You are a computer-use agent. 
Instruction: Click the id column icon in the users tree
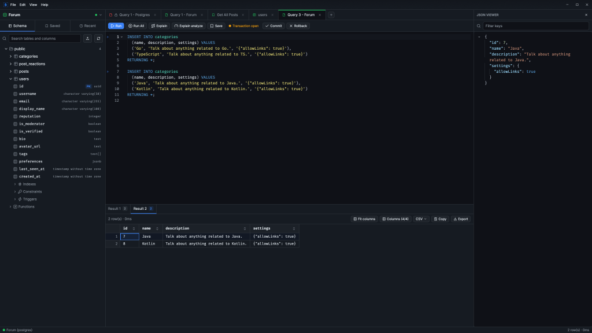coord(15,87)
